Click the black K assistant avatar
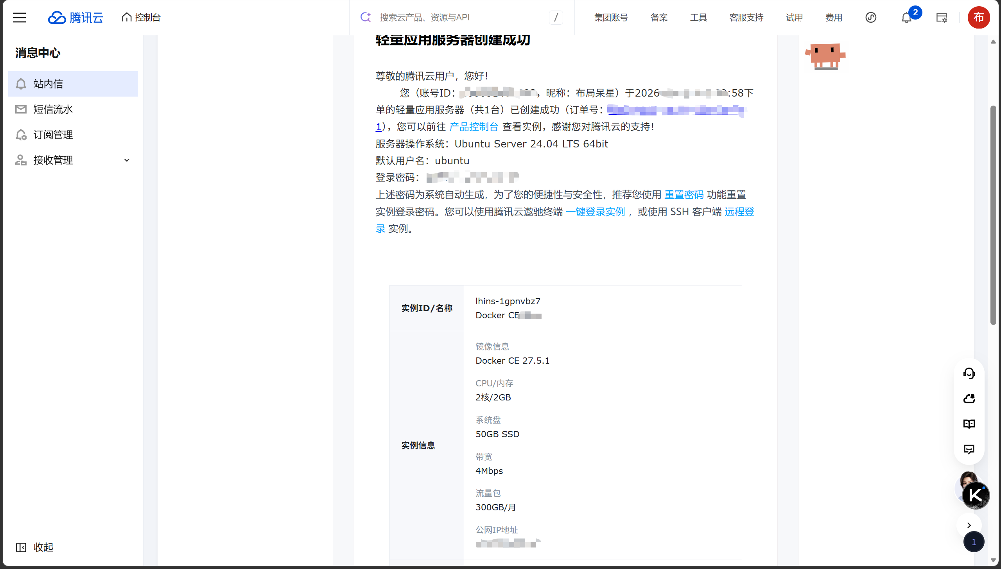Image resolution: width=1001 pixels, height=569 pixels. click(x=976, y=495)
